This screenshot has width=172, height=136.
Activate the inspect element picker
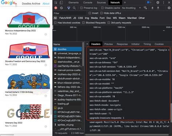pyautogui.click(x=56, y=3)
